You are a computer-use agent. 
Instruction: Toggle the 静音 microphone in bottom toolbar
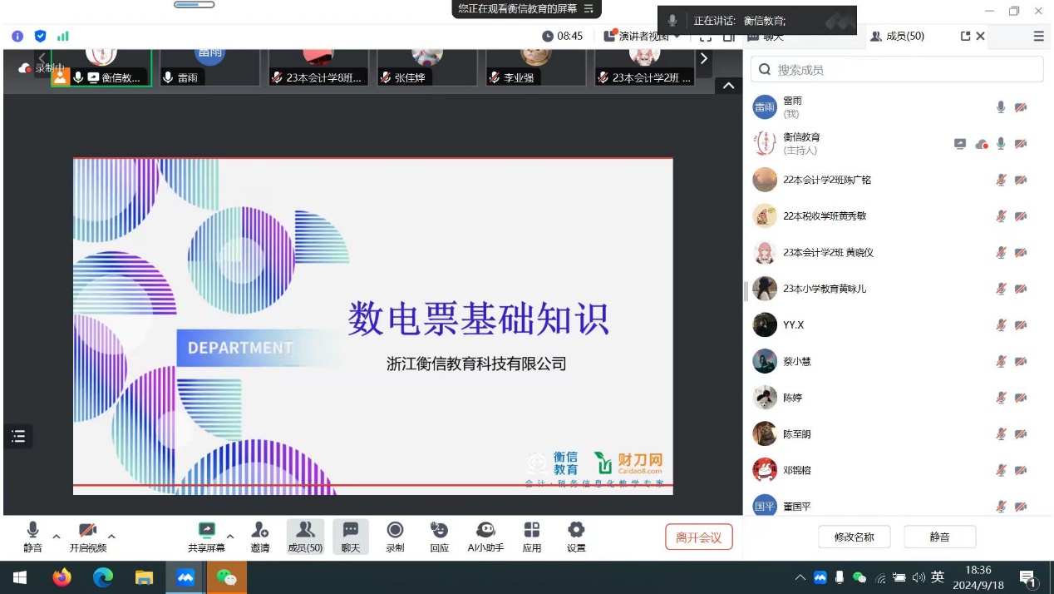tap(32, 537)
